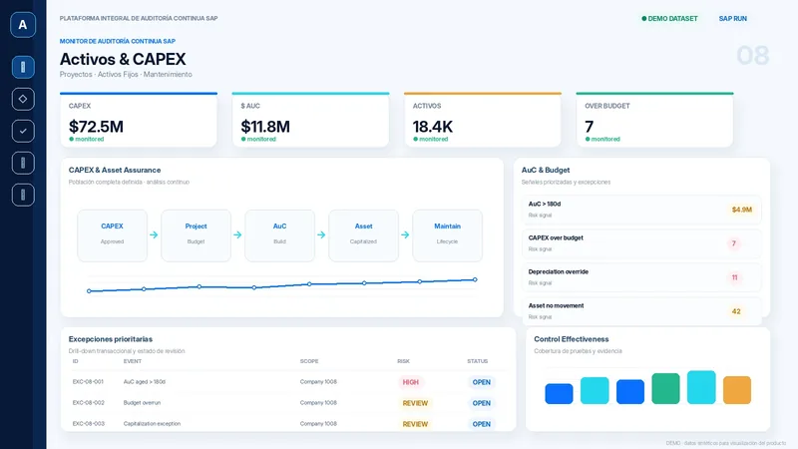This screenshot has height=449, width=798.
Task: Open the OVER BUDGET 7 card
Action: click(654, 120)
